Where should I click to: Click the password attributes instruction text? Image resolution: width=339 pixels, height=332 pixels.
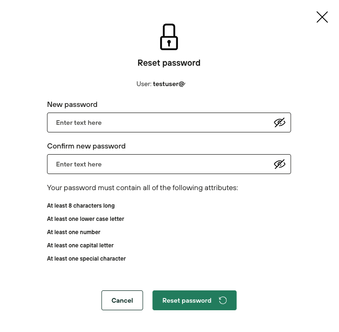point(142,188)
